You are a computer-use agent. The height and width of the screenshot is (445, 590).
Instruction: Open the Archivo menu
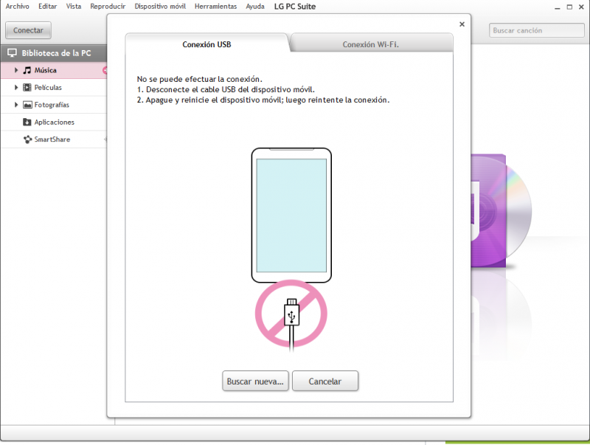17,7
